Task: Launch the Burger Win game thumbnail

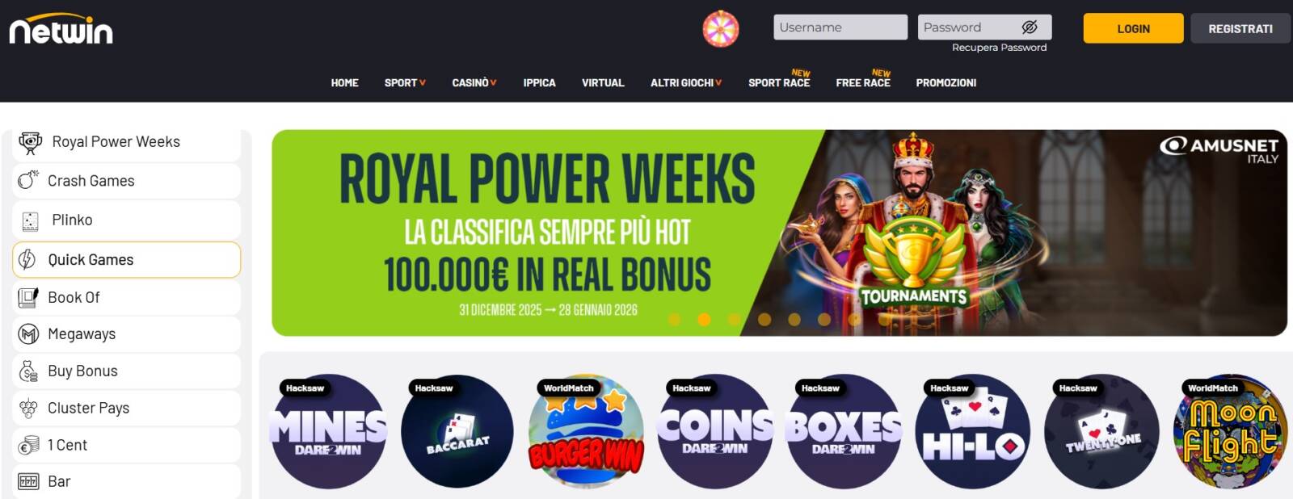Action: tap(586, 431)
